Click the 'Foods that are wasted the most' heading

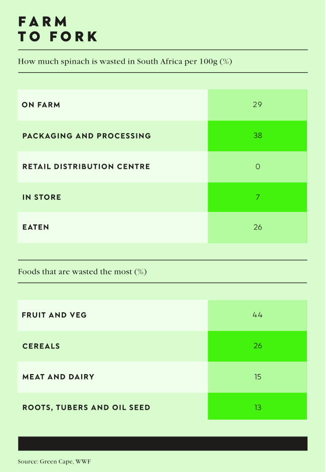[x=82, y=272]
